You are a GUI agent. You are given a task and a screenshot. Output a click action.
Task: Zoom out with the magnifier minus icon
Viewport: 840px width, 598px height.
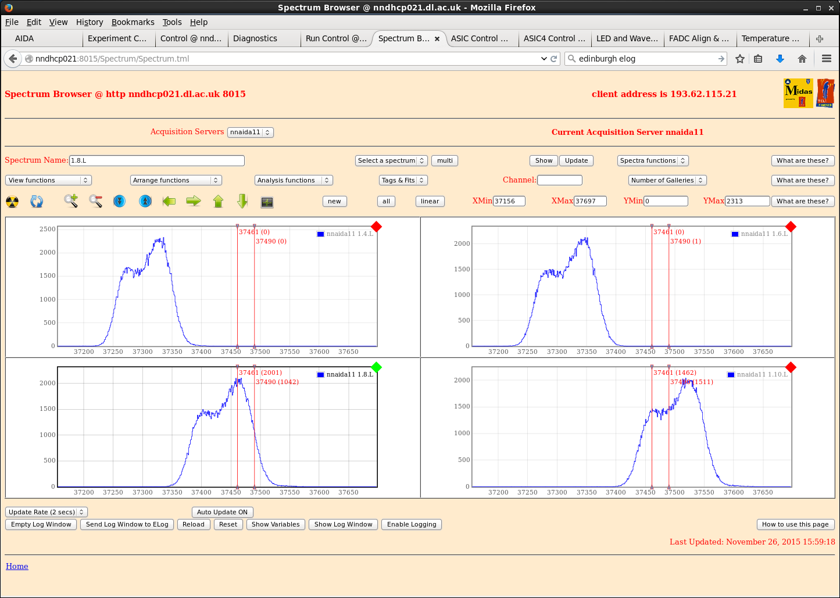click(96, 201)
